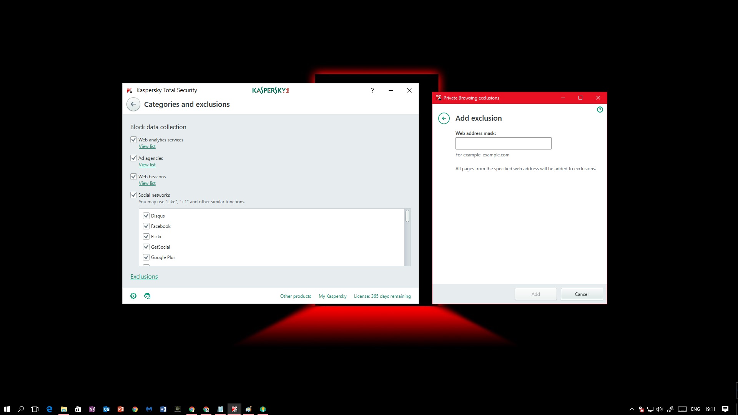This screenshot has width=738, height=415.
Task: View list of Web analytics services
Action: click(x=147, y=146)
